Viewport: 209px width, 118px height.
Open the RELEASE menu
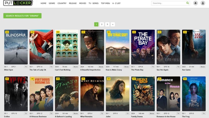pyautogui.click(x=73, y=3)
